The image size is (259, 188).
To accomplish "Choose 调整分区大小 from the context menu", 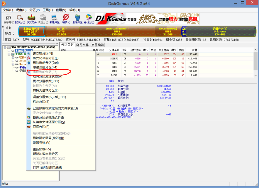I will (49, 97).
